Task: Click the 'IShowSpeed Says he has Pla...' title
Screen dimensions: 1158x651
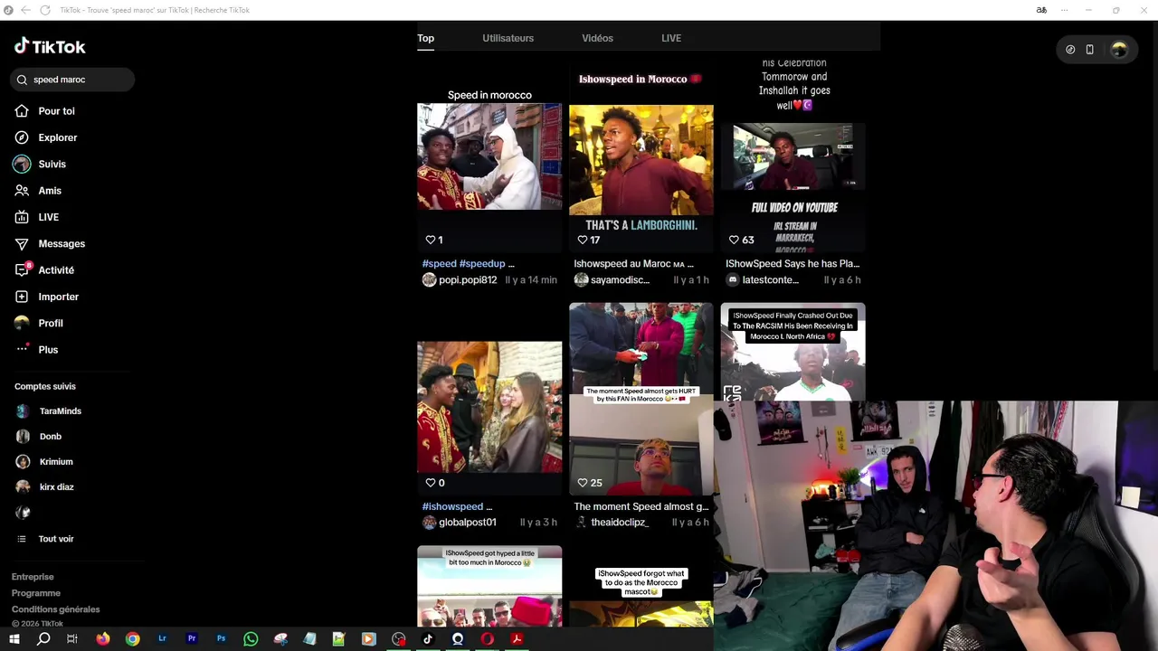Action: coord(793,264)
